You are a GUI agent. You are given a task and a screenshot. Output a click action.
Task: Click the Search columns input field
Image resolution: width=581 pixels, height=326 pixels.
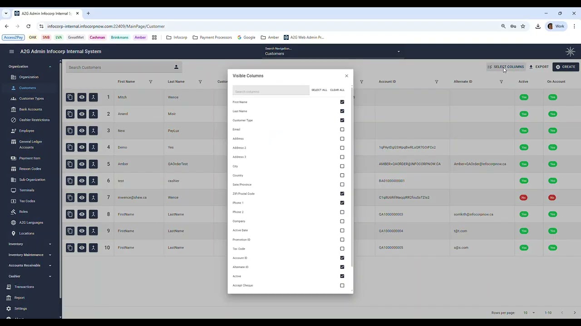[271, 91]
